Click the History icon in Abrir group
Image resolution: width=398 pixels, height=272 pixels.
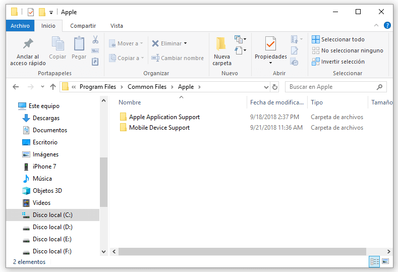click(295, 62)
